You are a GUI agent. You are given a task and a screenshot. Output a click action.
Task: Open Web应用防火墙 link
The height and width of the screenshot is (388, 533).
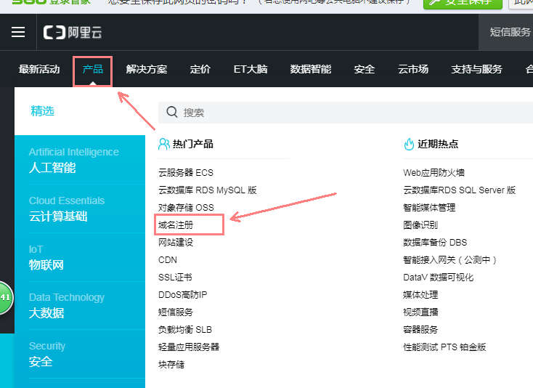(x=434, y=173)
